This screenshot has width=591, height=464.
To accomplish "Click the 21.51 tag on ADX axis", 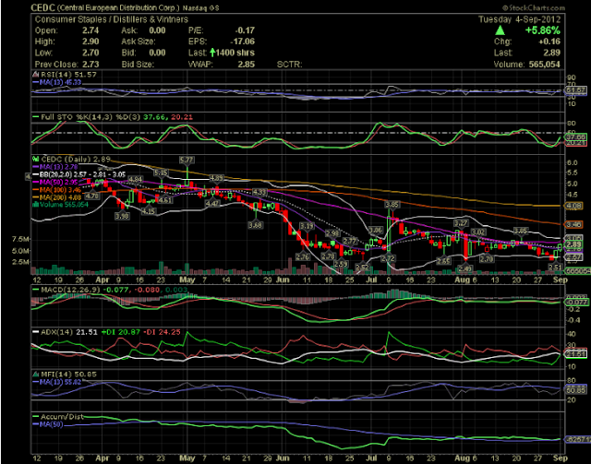I will 574,353.
